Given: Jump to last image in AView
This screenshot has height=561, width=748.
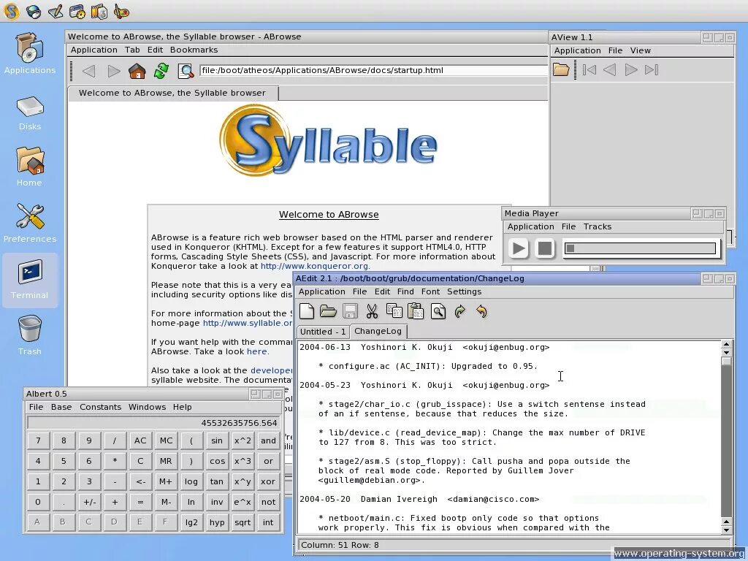Looking at the screenshot, I should [651, 69].
